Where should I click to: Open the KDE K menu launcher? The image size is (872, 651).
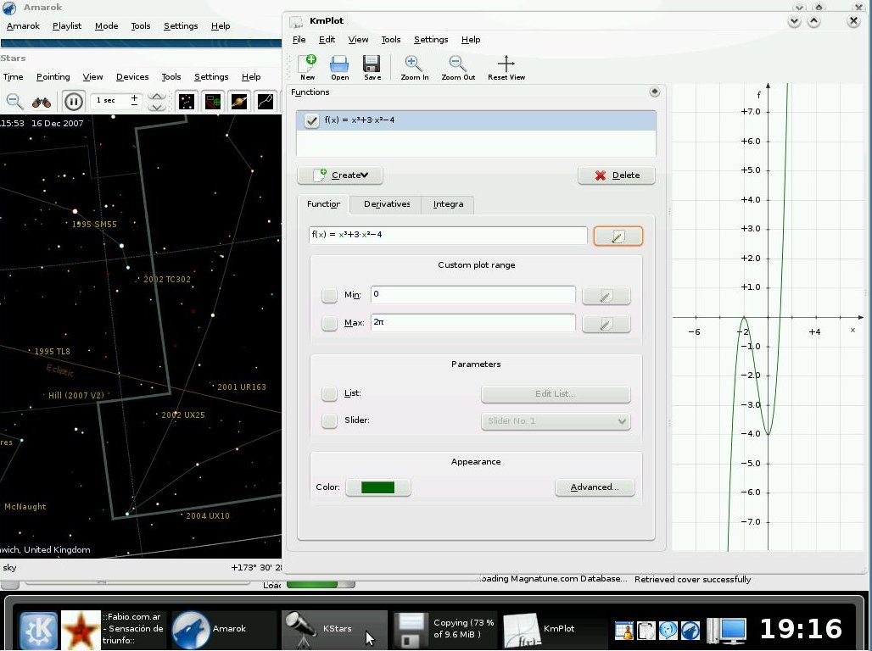coord(38,630)
